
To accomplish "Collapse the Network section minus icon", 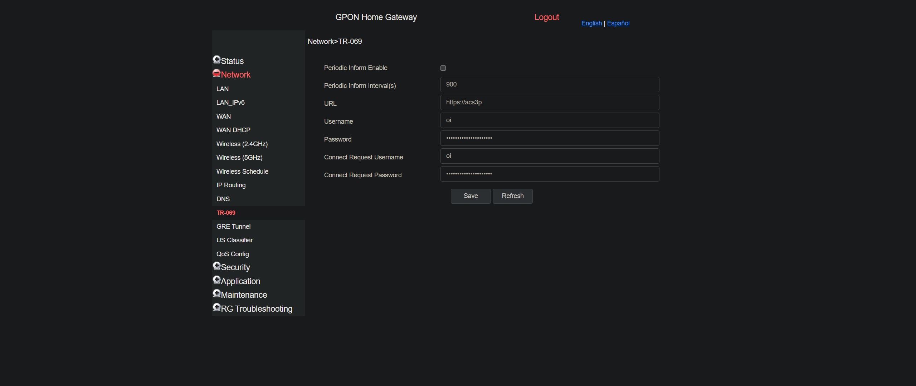I will click(x=216, y=73).
